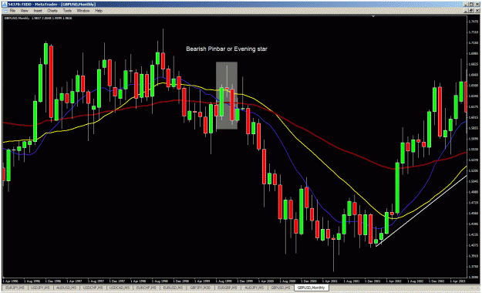Switch to the GBPUSD,M5 chart tab

(281, 288)
